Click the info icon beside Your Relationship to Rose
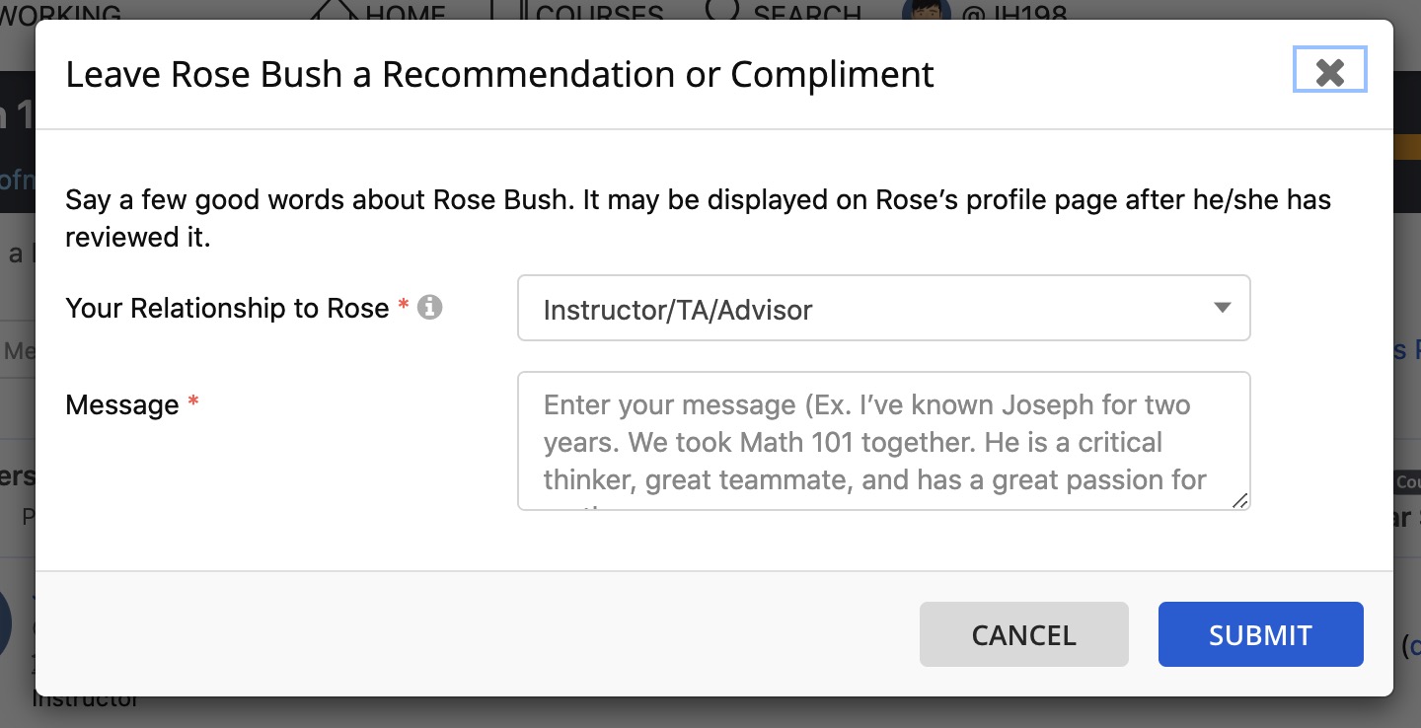This screenshot has width=1421, height=728. click(x=429, y=307)
